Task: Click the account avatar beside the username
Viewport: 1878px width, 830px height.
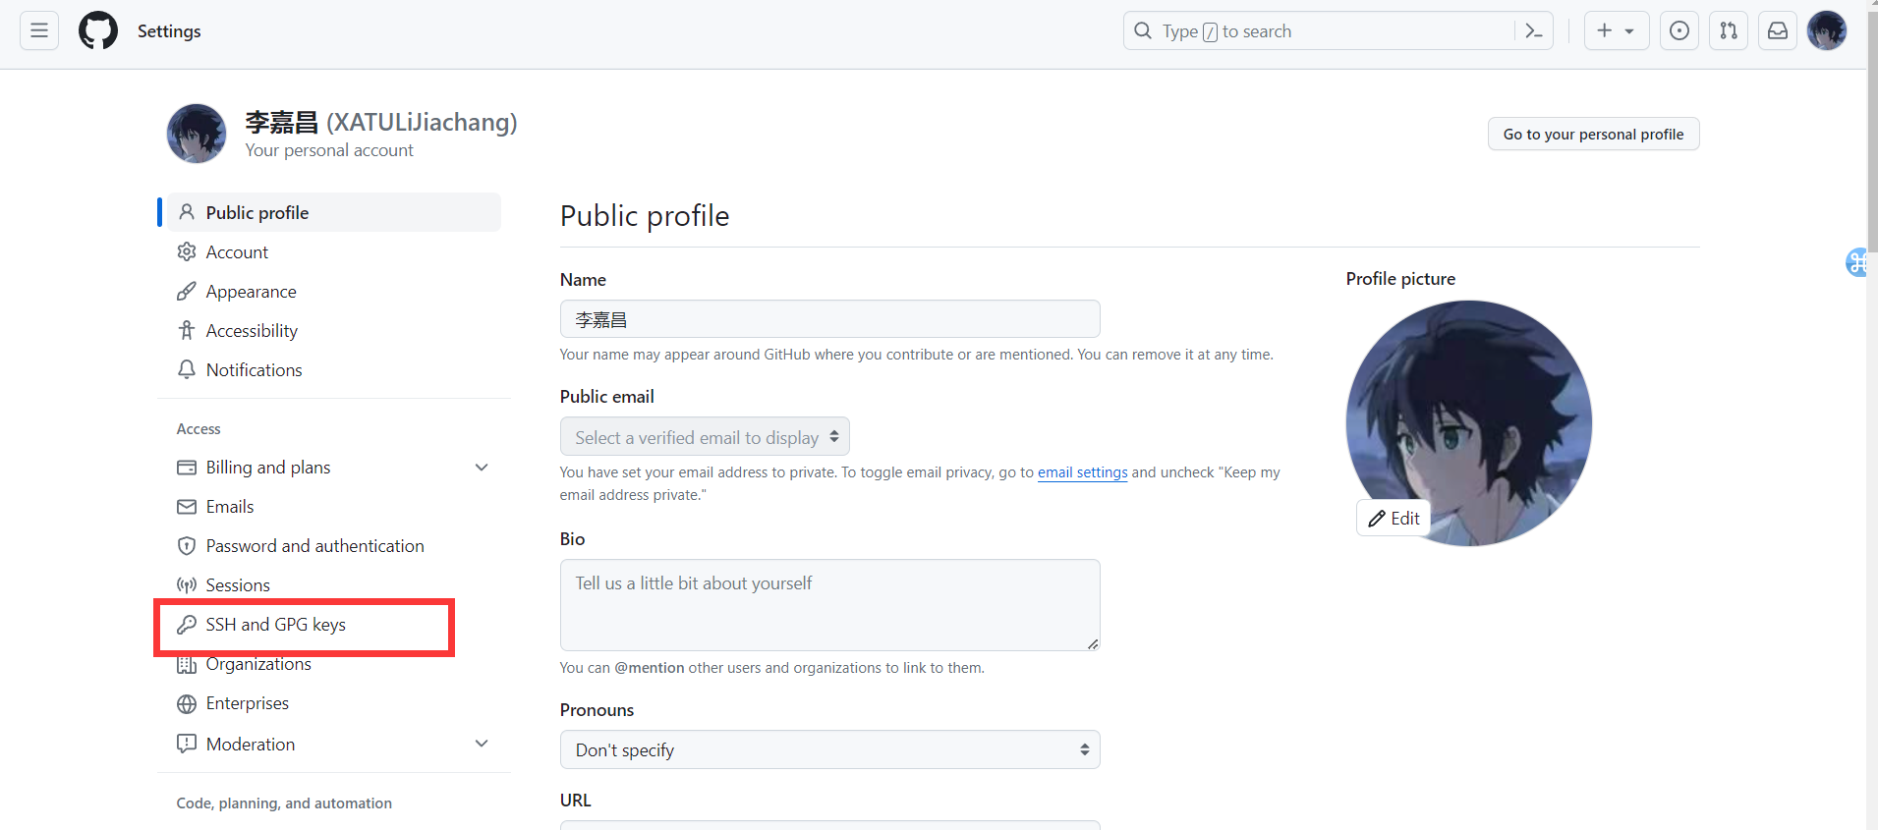Action: coord(197,134)
